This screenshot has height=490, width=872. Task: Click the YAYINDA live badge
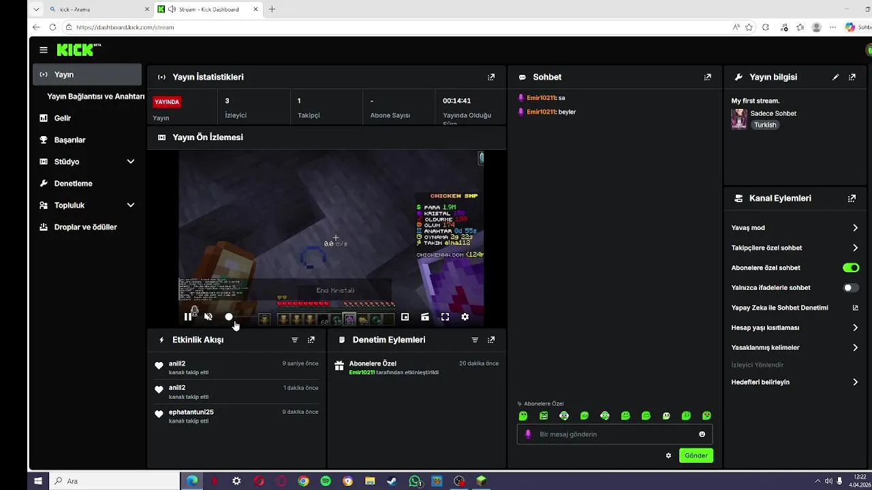pos(167,102)
